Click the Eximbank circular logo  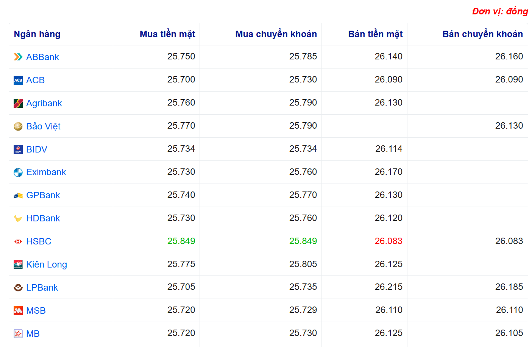point(18,173)
